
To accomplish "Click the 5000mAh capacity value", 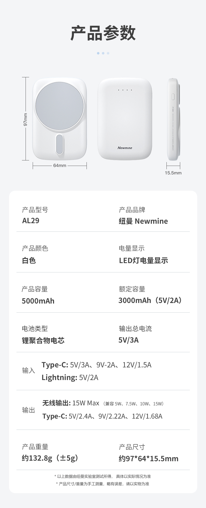I will tap(38, 301).
